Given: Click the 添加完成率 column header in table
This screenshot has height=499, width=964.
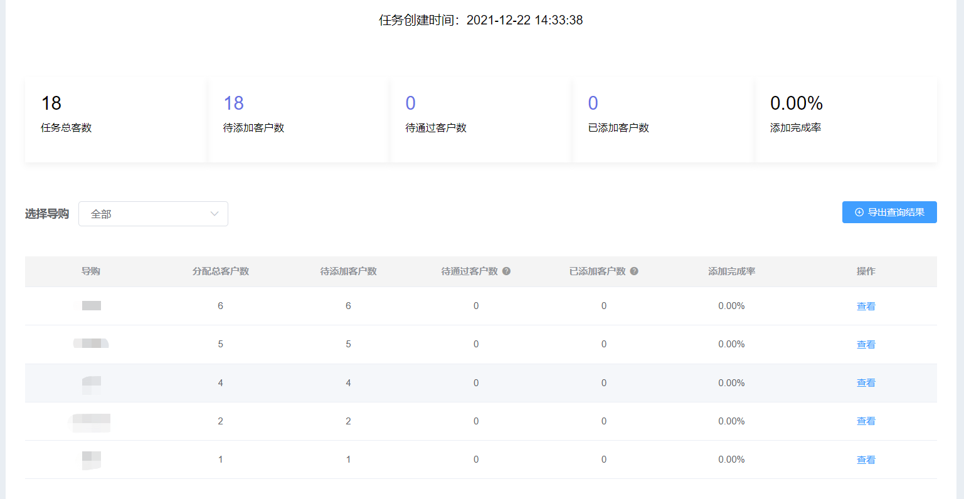Looking at the screenshot, I should point(731,271).
